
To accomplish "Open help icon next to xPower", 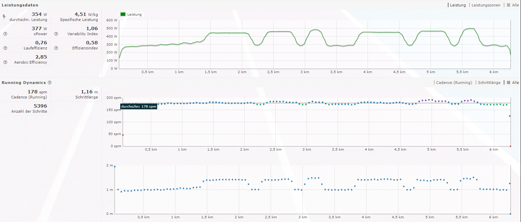I will click(x=5, y=34).
